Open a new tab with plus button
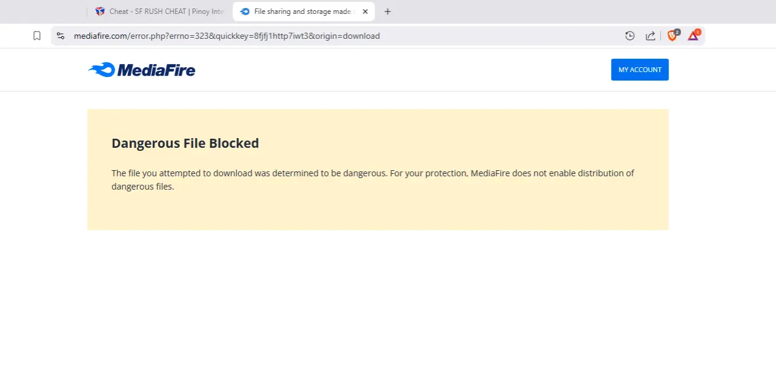 [x=388, y=12]
